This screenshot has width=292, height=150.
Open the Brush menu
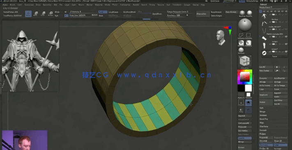pos(12,5)
